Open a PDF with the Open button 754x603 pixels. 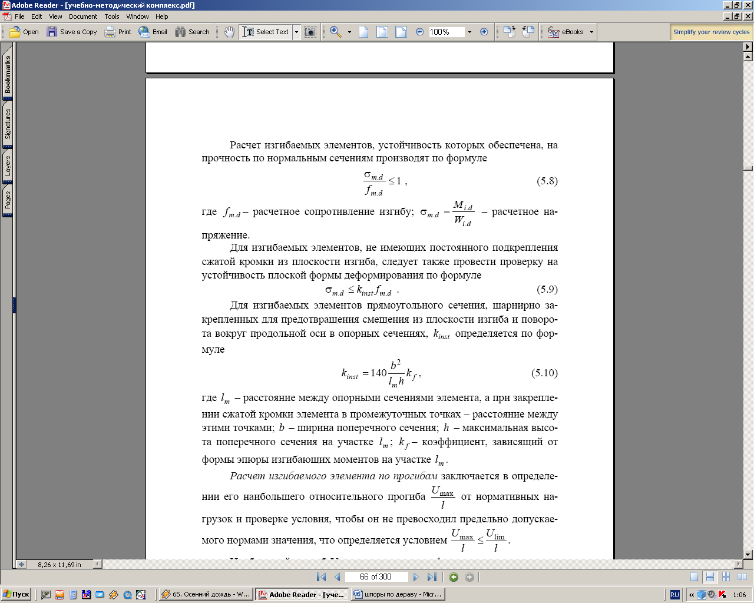pos(25,32)
